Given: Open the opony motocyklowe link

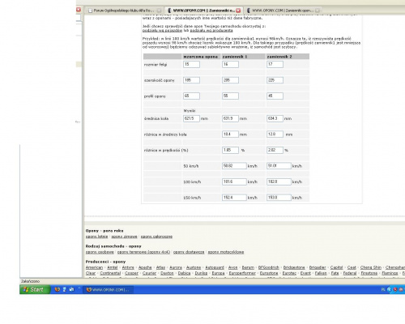Looking at the screenshot, I should point(226,252).
